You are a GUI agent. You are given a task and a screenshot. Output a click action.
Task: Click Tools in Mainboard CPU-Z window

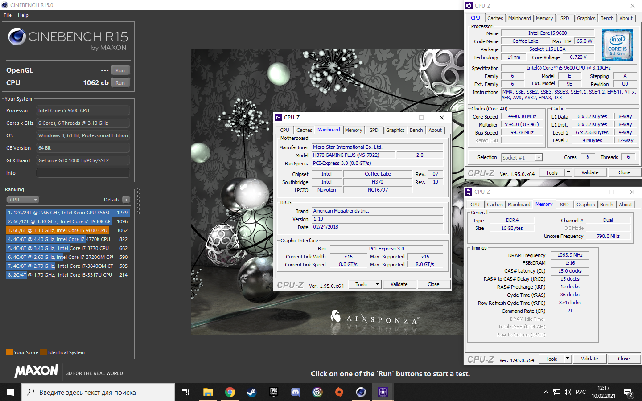coord(361,284)
